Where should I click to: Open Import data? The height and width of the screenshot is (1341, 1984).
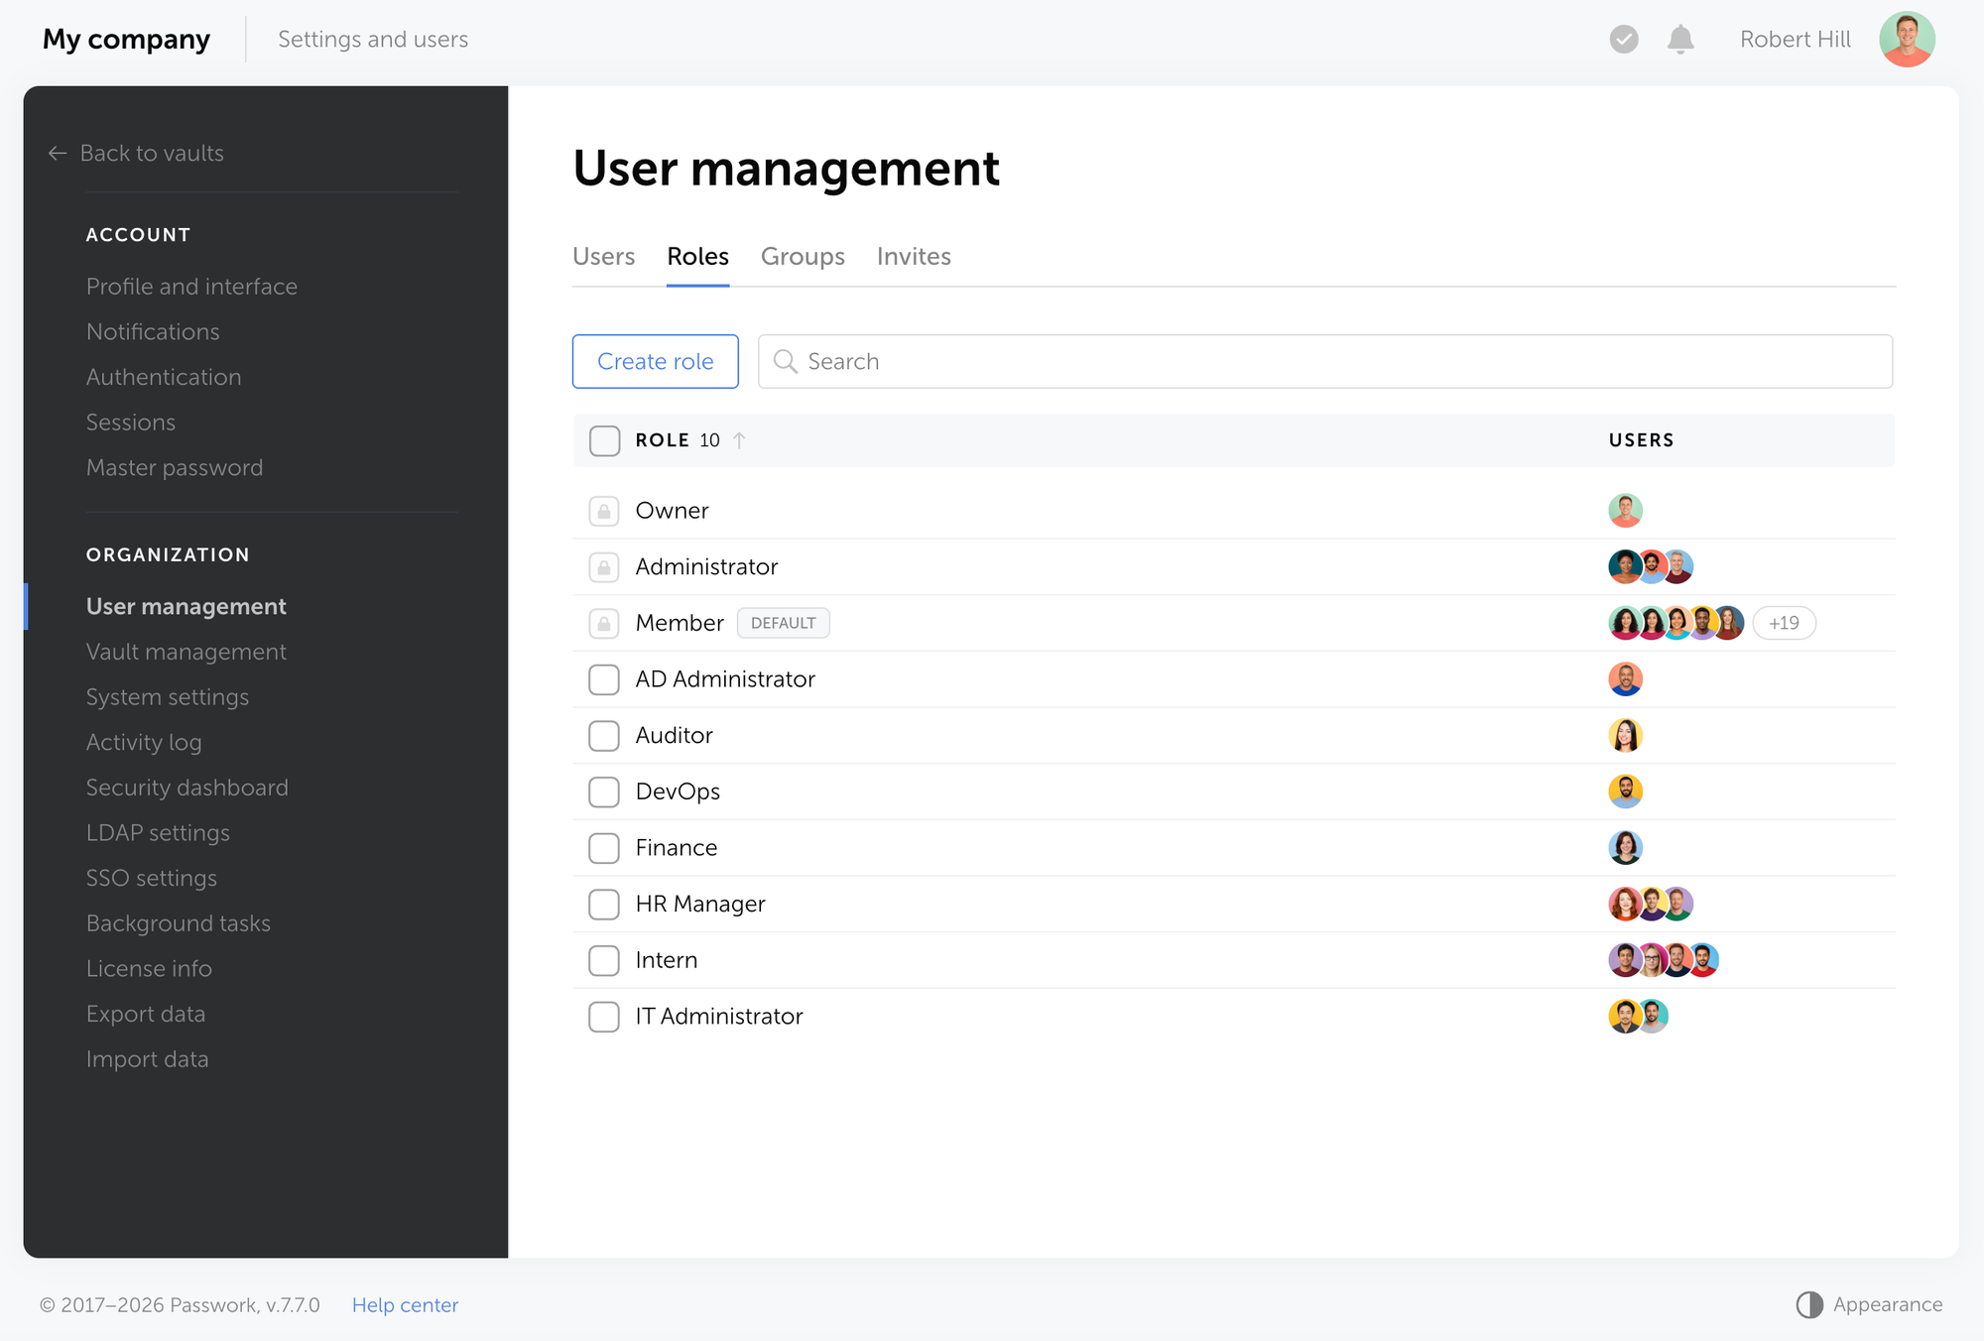coord(148,1059)
